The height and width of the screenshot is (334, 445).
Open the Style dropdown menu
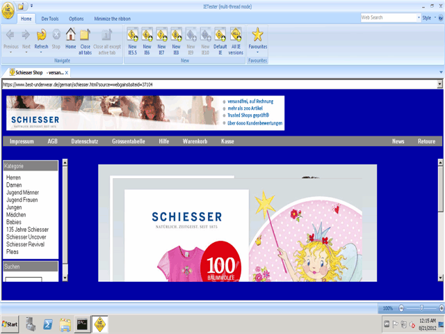(428, 17)
